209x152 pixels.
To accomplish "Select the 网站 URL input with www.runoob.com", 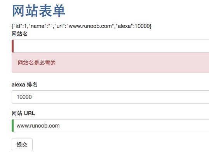I will click(x=110, y=126).
